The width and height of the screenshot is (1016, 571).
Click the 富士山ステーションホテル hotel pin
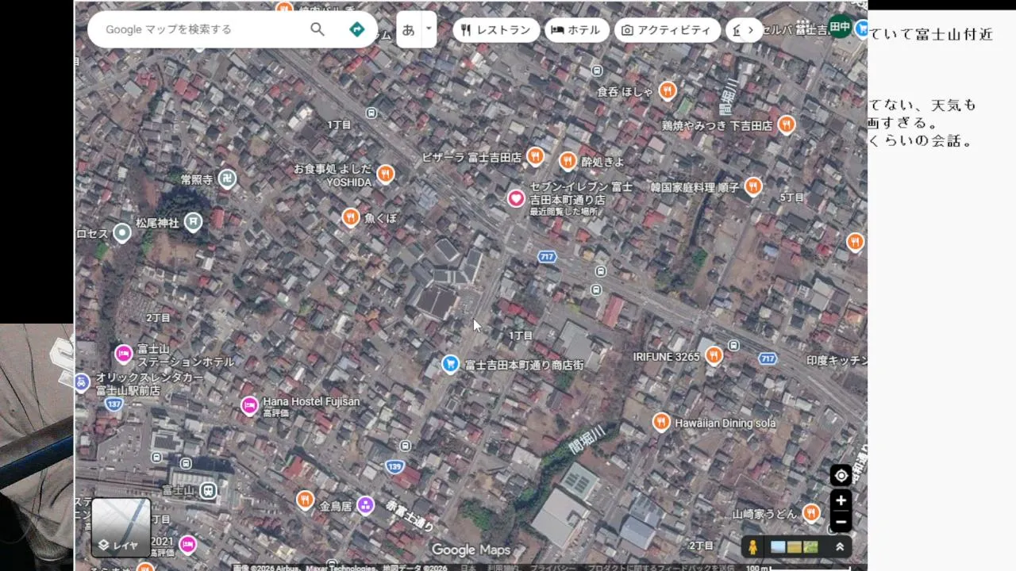[x=124, y=354]
